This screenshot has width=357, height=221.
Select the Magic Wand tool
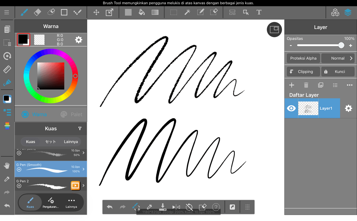[x=187, y=12]
